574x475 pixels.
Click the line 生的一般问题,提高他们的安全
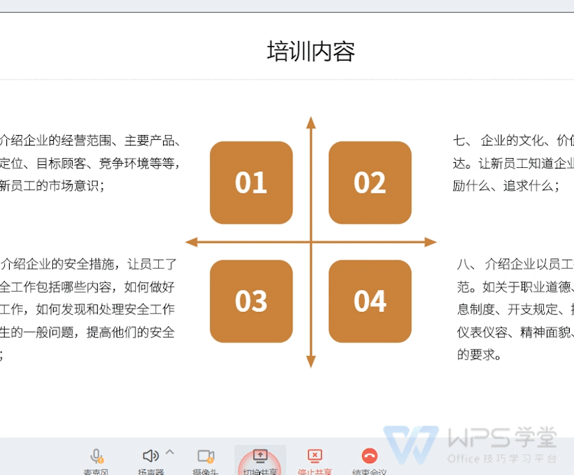[x=87, y=332]
